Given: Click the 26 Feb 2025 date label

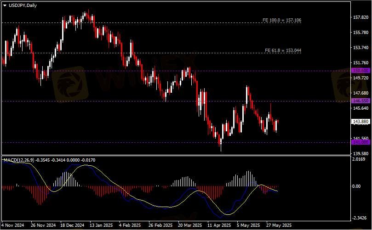Looking at the screenshot, I should click(160, 225).
